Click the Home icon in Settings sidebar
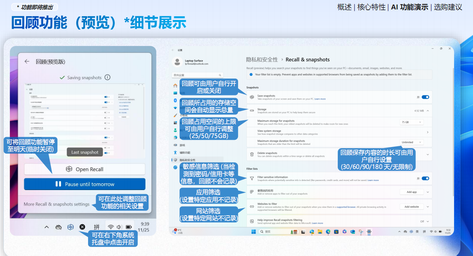This screenshot has height=256, width=473. point(175,86)
